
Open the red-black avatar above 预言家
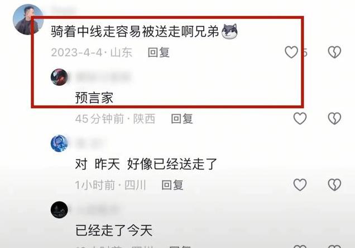coord(59,77)
